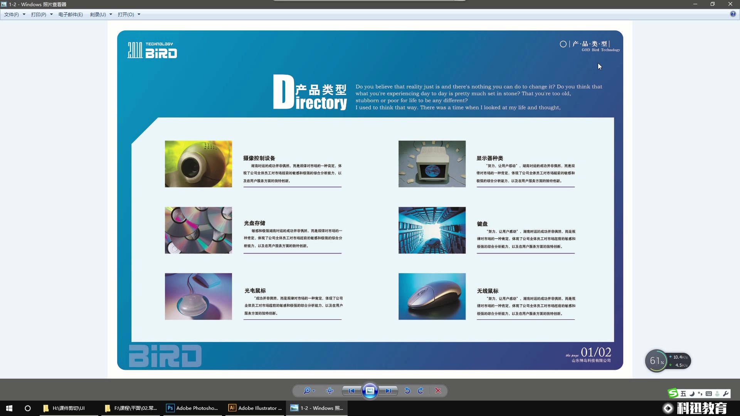
Task: Open the Windows Start menu
Action: 9,408
